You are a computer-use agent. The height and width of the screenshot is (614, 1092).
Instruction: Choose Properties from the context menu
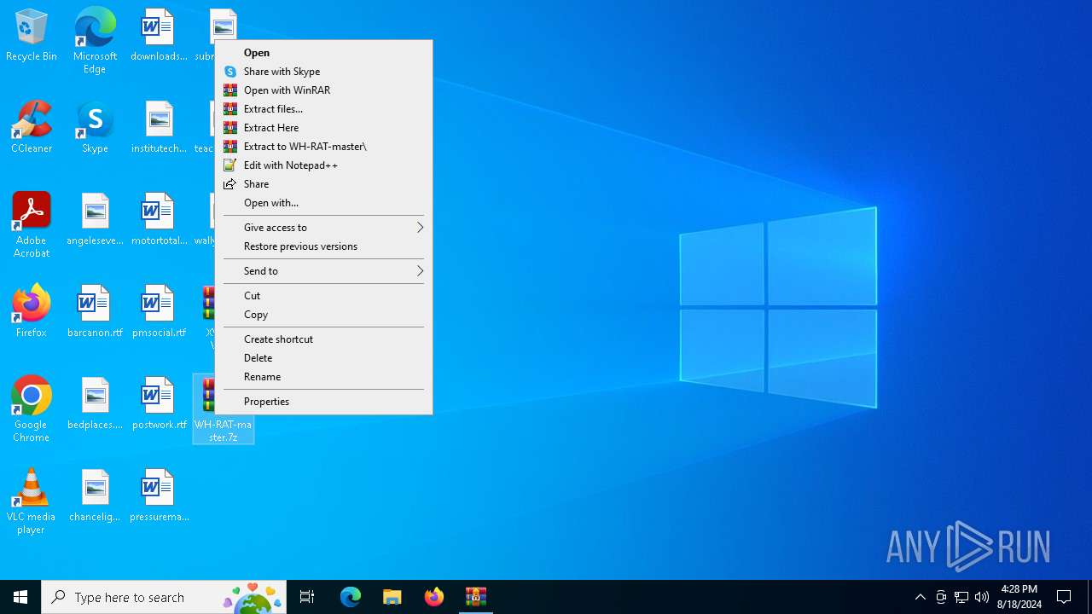pyautogui.click(x=323, y=402)
